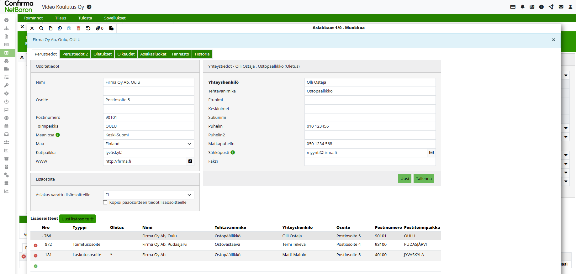Send email via Sähköposti envelope icon
This screenshot has width=576, height=274.
[431, 152]
